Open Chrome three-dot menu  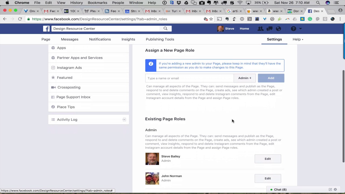coord(340,19)
